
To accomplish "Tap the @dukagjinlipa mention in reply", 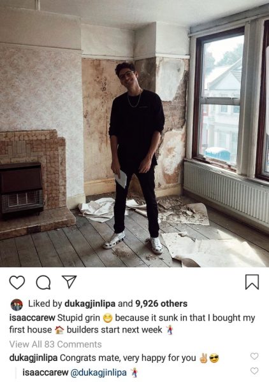I will (x=99, y=372).
